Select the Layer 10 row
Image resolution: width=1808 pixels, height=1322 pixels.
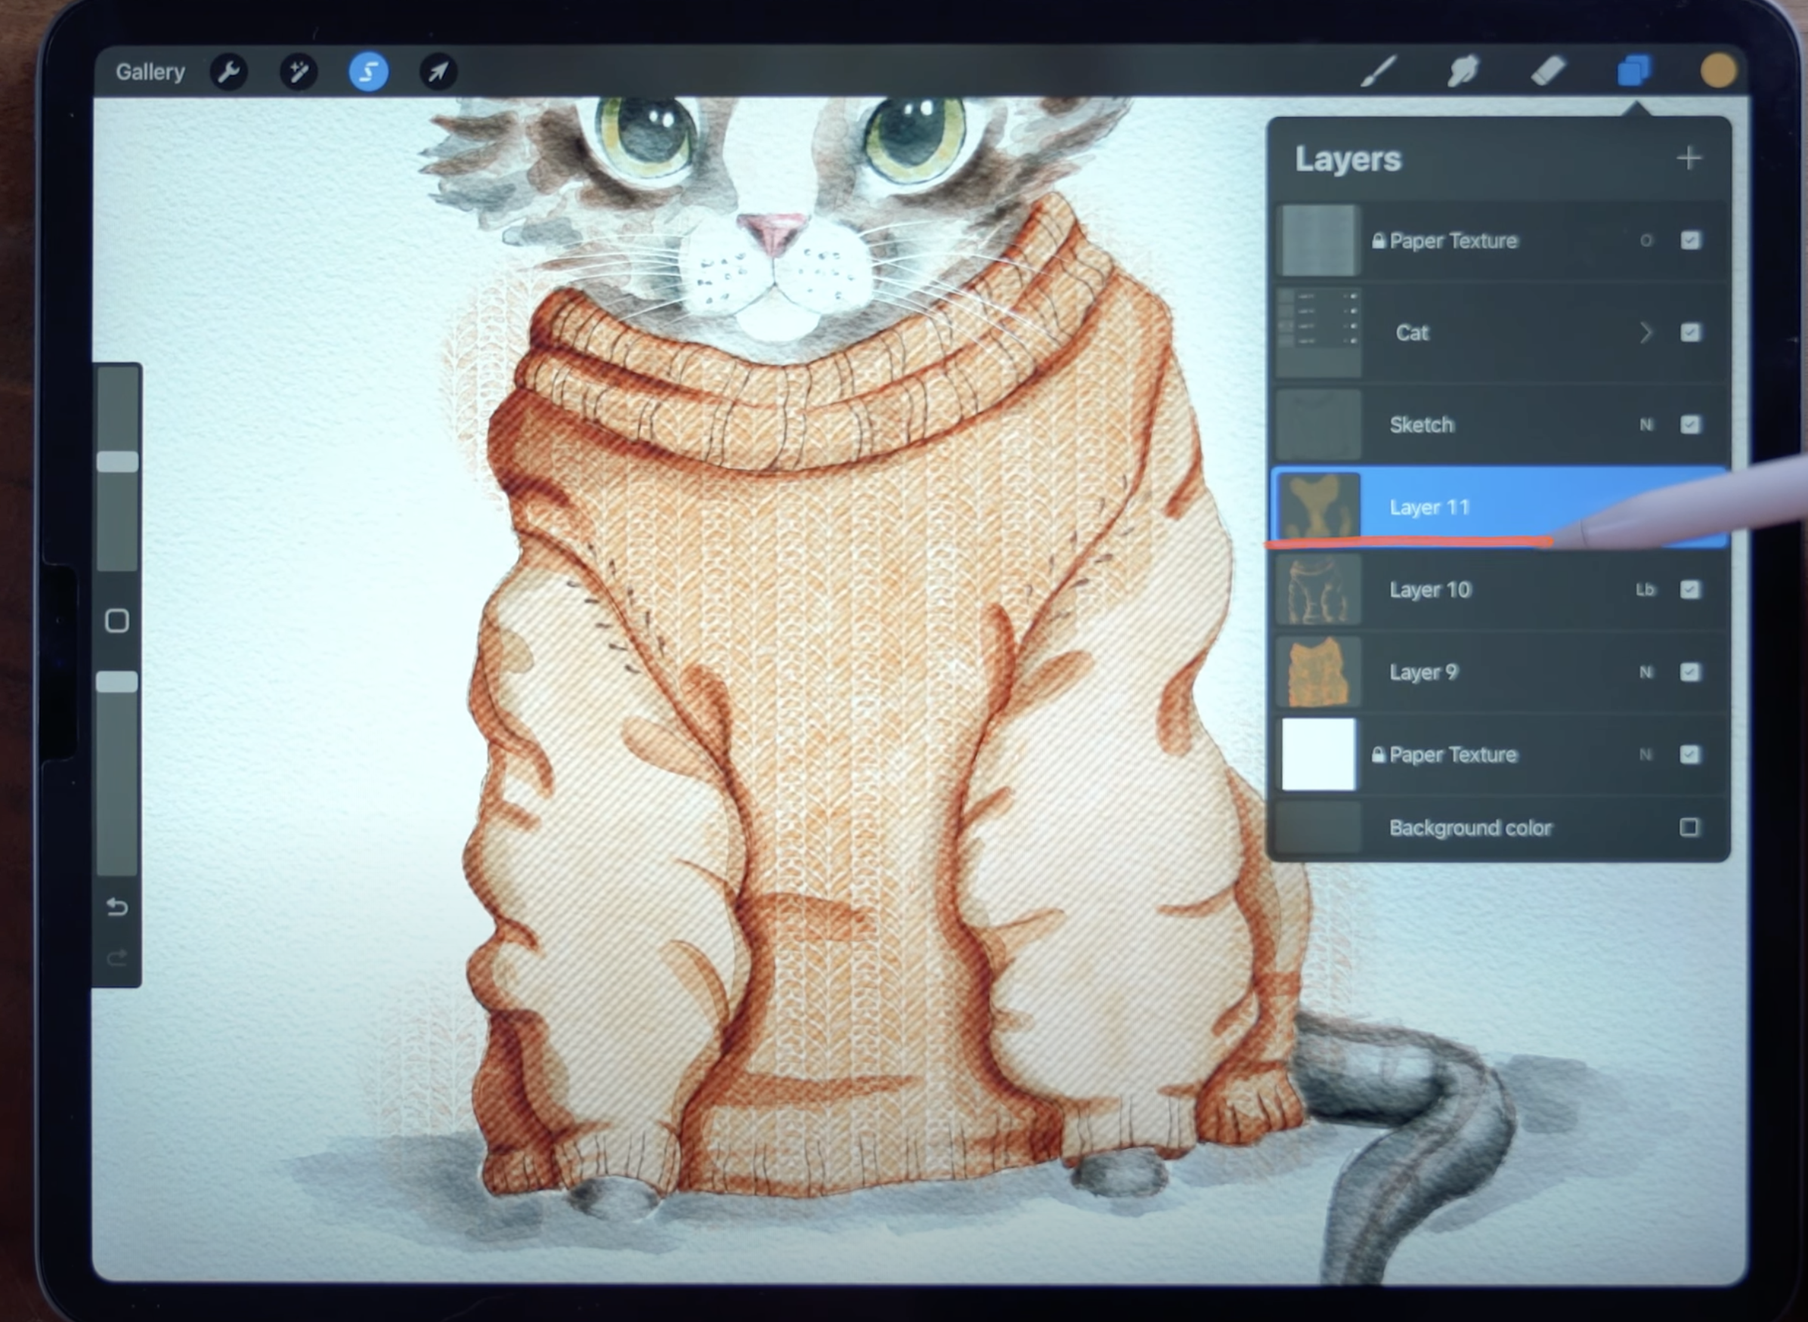point(1498,590)
